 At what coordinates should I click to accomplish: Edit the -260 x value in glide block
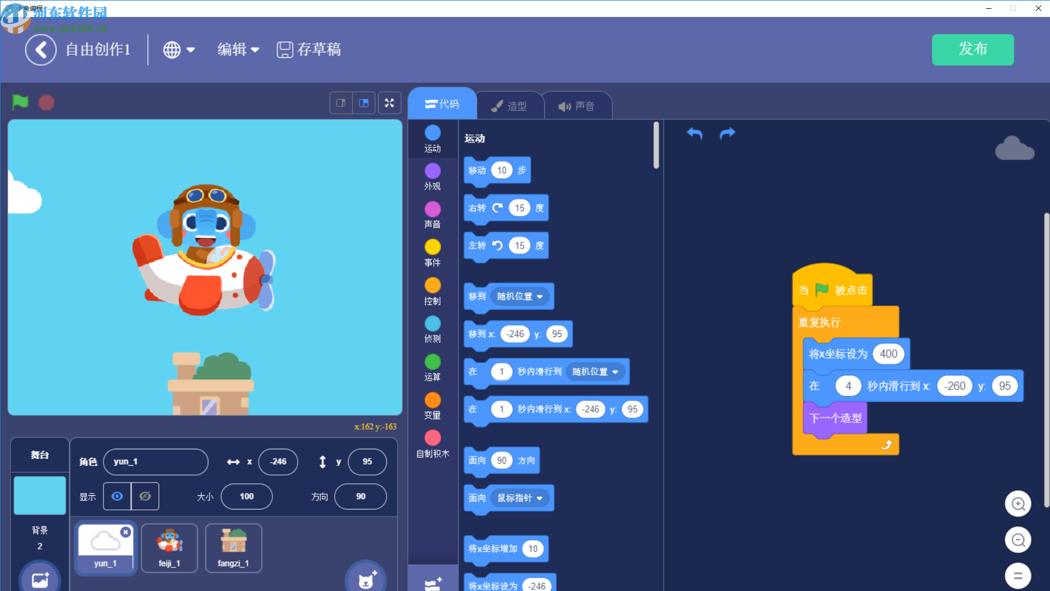pyautogui.click(x=955, y=386)
